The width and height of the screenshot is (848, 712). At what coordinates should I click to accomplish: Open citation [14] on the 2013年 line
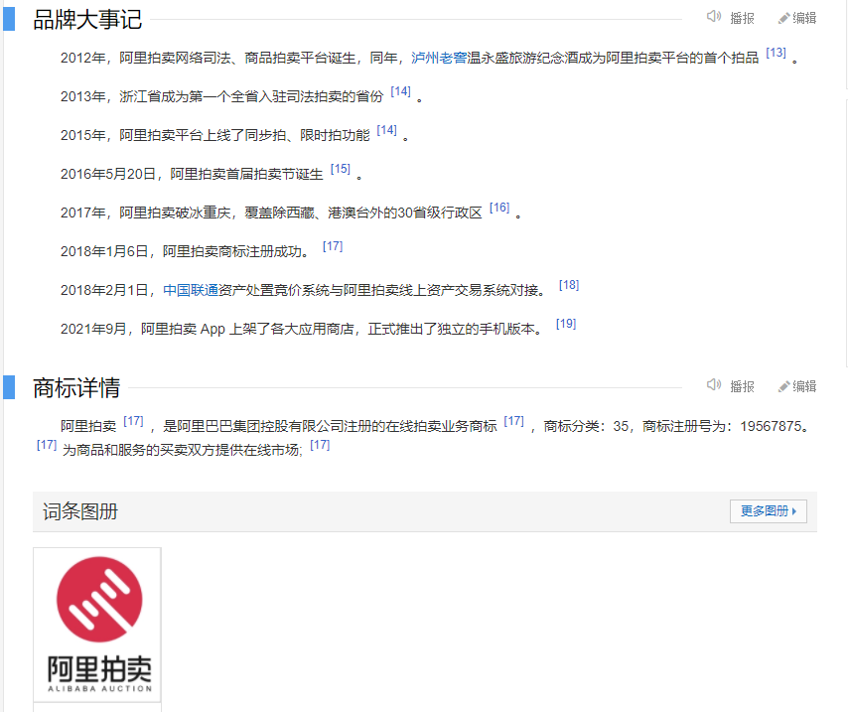tap(401, 91)
